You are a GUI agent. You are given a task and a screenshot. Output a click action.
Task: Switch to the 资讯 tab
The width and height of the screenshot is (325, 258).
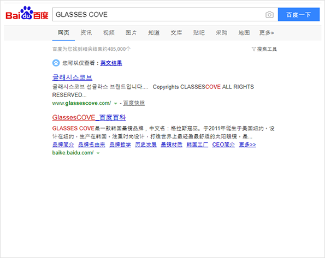[86, 33]
